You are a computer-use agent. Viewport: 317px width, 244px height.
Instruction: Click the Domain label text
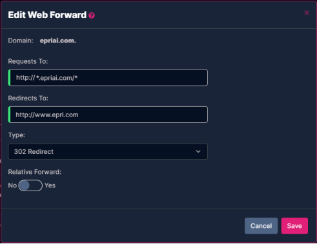21,41
